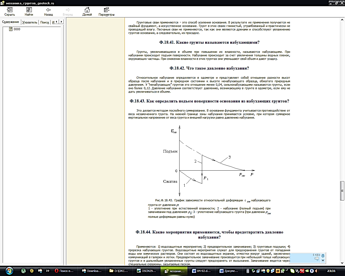Image resolution: width=345 pixels, height=276 pixels.
Task: Click the tab strip left scroll arrow
Action: [56, 22]
